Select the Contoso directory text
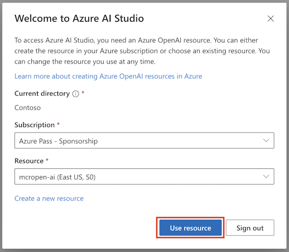 pyautogui.click(x=28, y=108)
